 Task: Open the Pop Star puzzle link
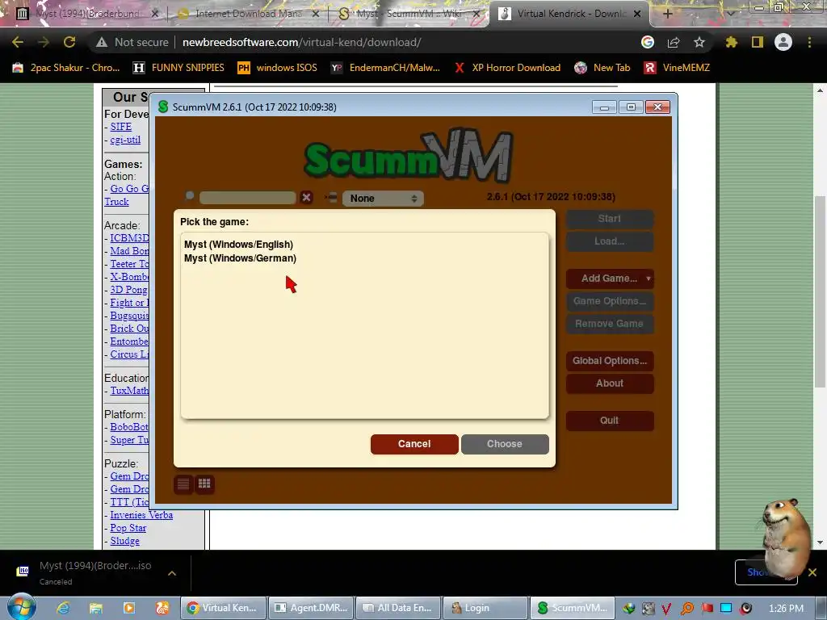tap(128, 528)
